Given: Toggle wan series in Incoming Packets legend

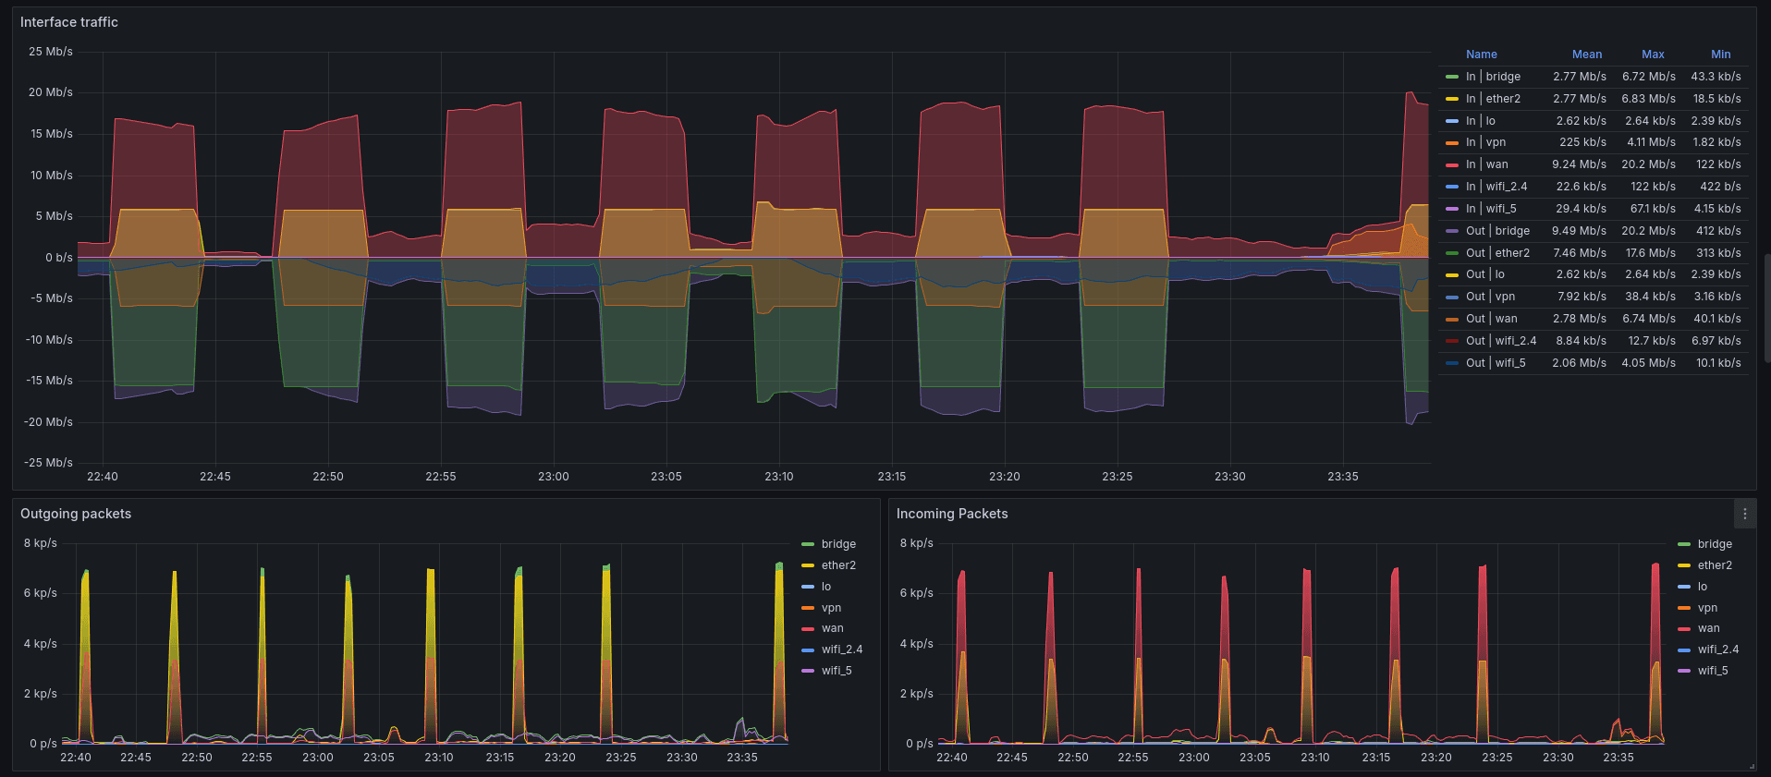Looking at the screenshot, I should 1708,628.
